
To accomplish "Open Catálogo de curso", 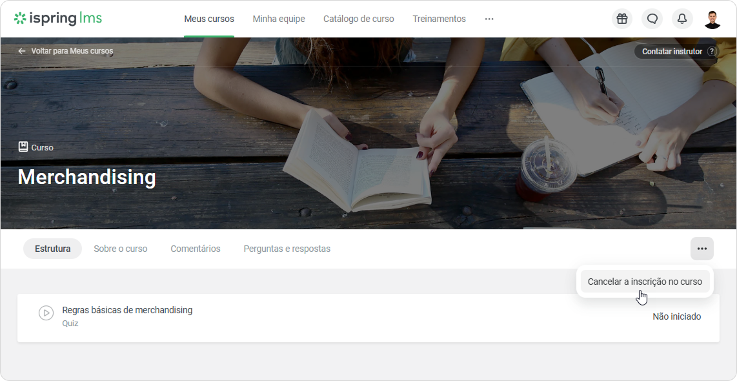I will coord(359,19).
